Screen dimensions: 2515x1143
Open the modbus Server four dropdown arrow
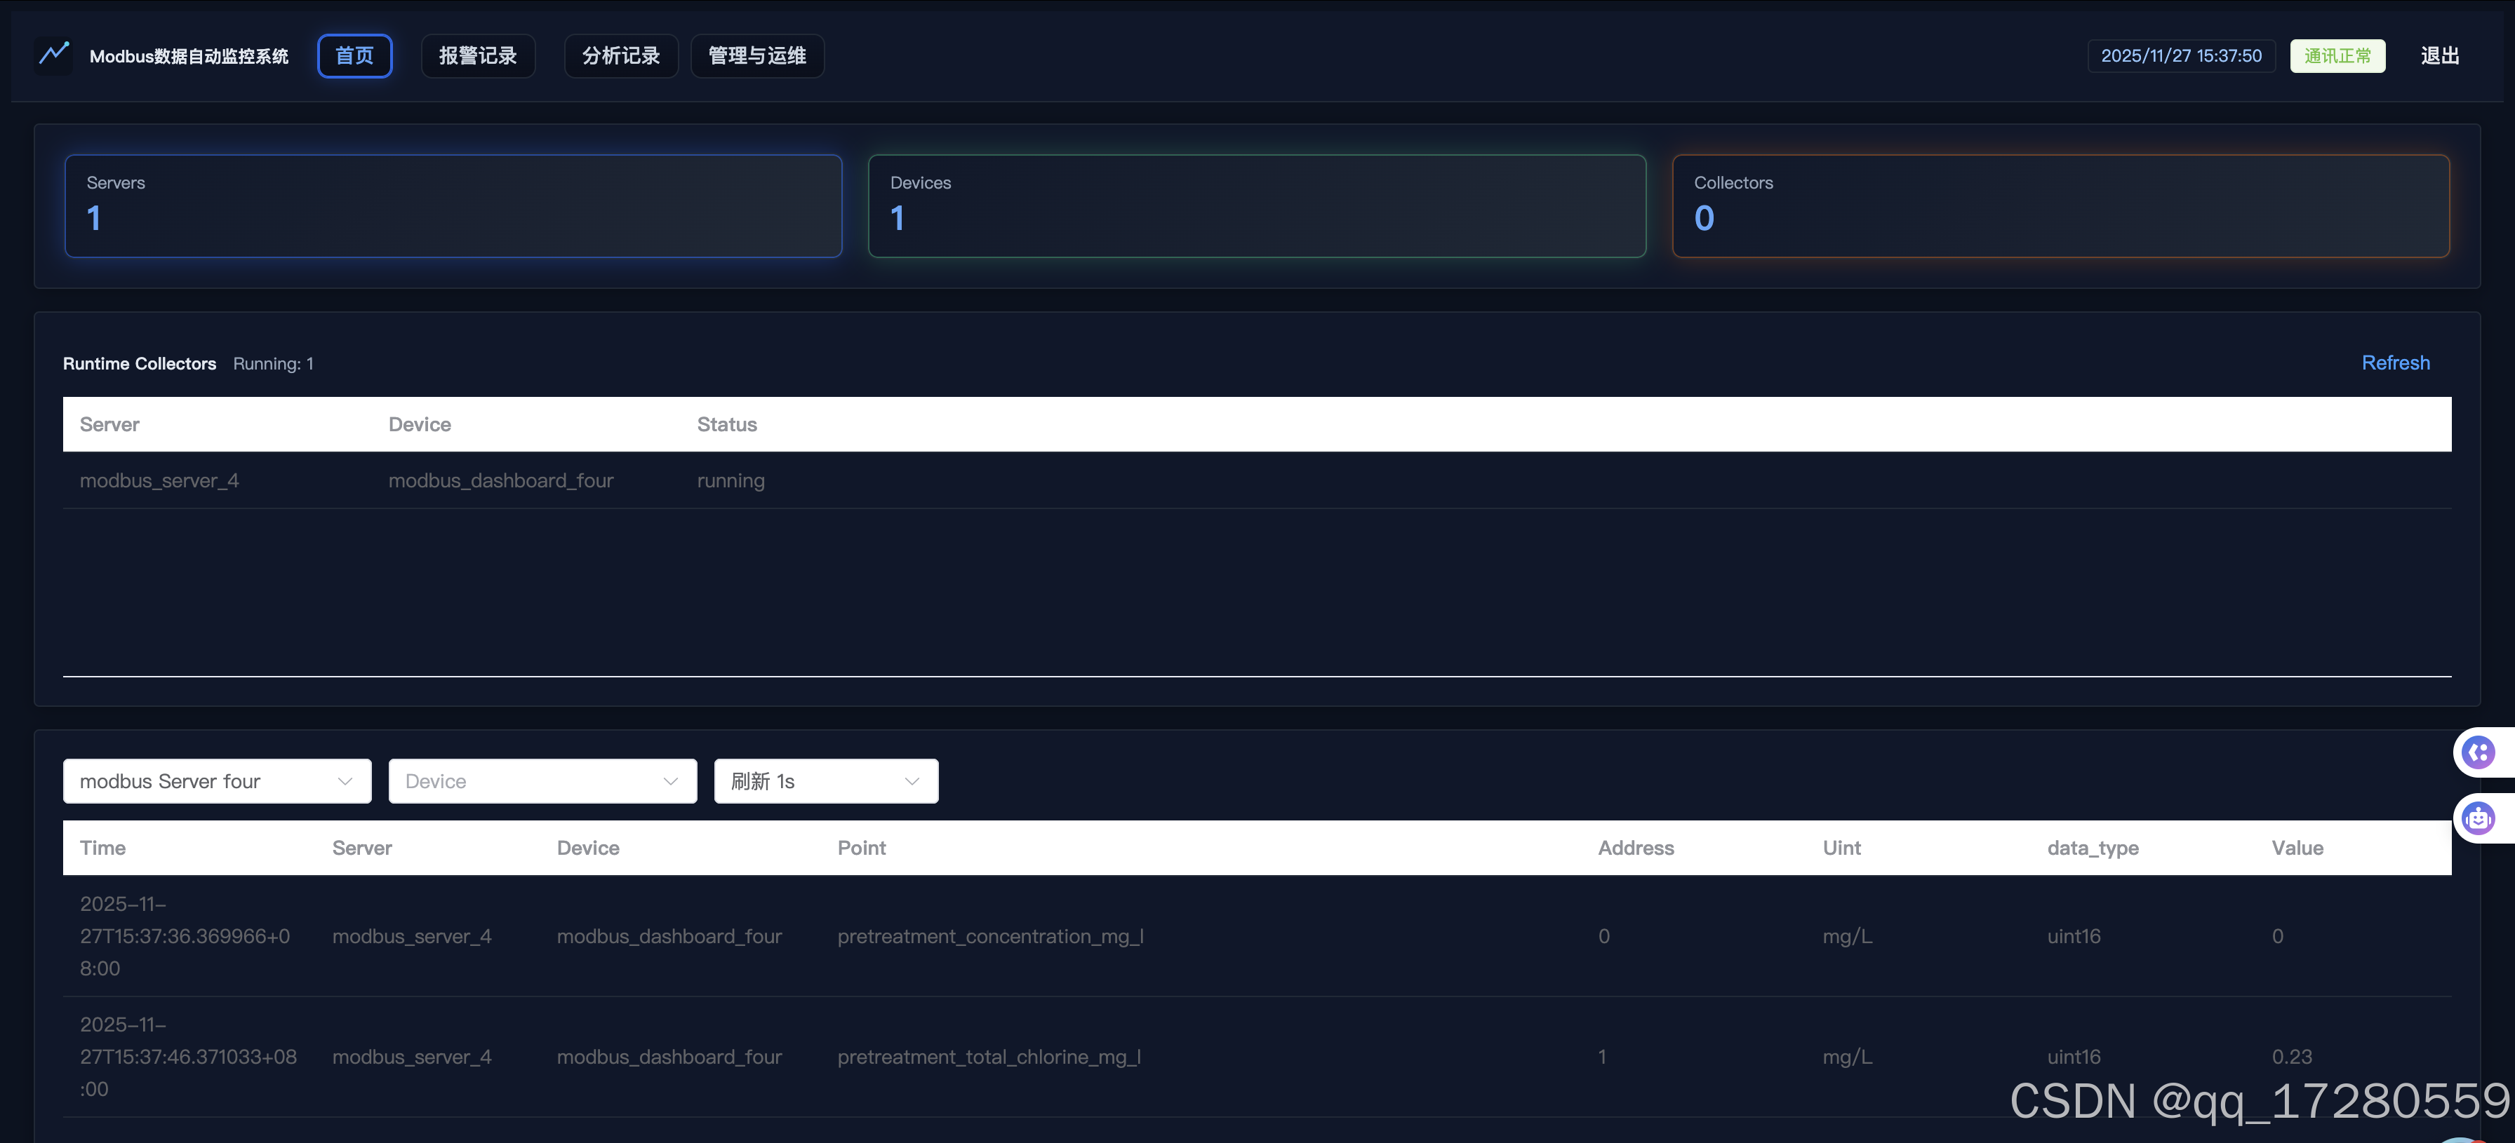click(345, 781)
